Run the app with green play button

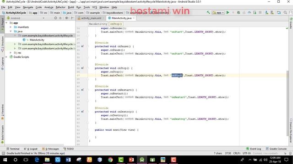point(228,12)
